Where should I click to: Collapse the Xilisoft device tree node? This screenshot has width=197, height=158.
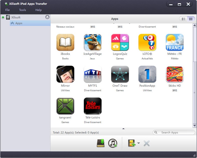click(x=3, y=17)
